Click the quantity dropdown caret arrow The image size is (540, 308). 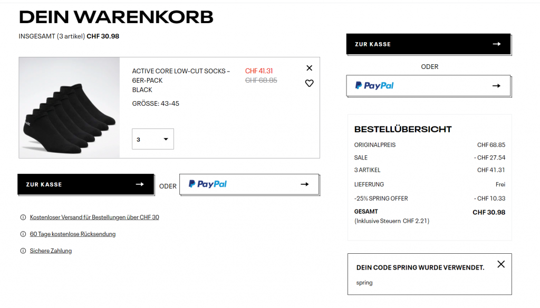166,139
